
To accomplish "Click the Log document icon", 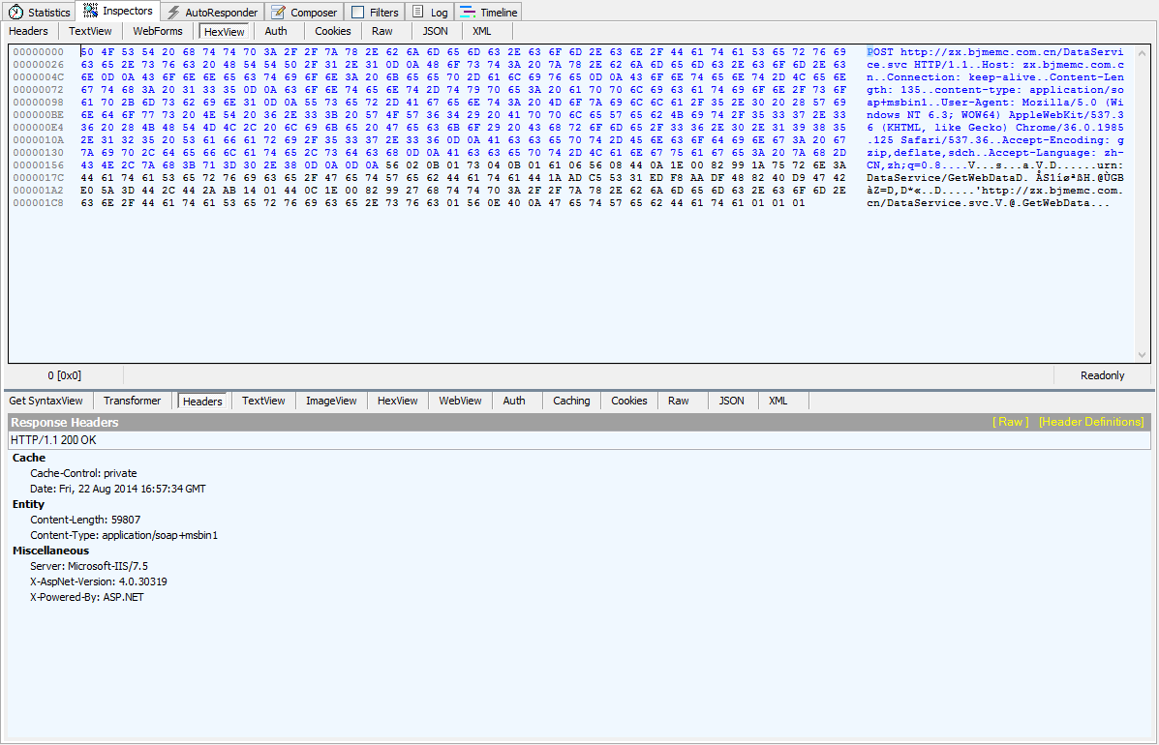I will click(x=418, y=13).
